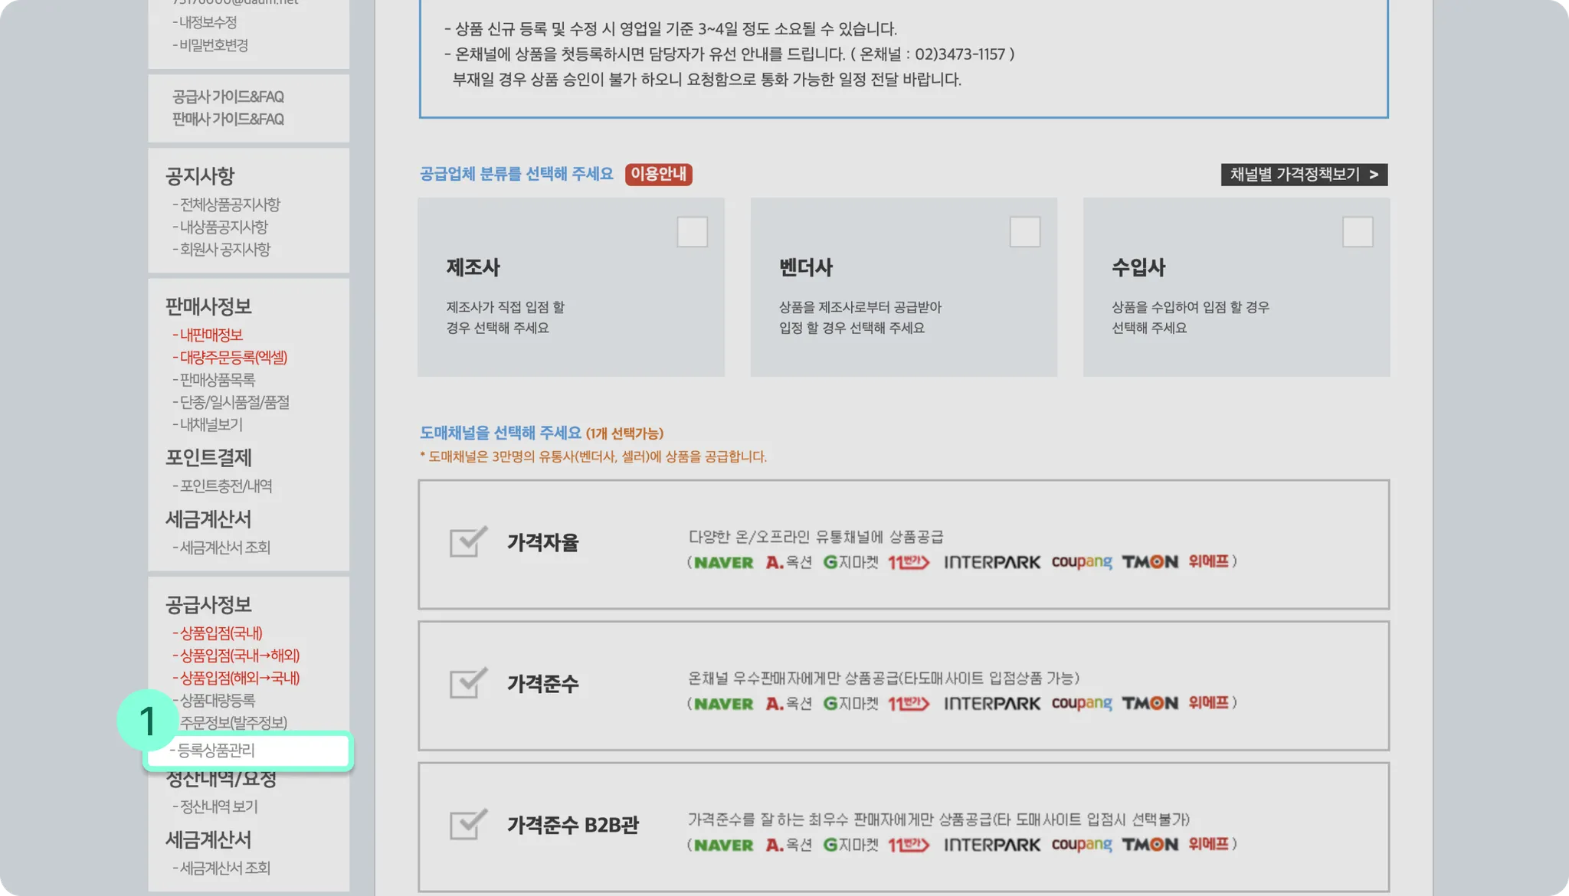1569x896 pixels.
Task: Check the 벤더사 supplier type checkbox
Action: click(1024, 232)
